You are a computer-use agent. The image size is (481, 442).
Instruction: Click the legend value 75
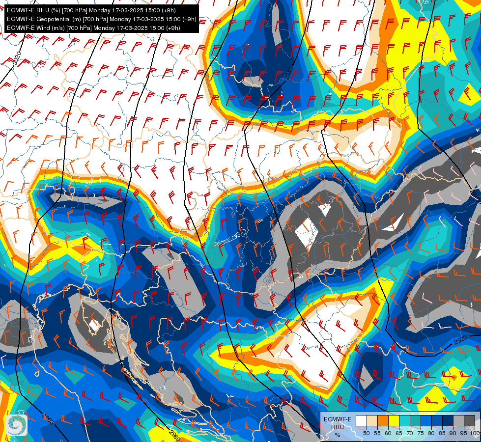click(421, 433)
